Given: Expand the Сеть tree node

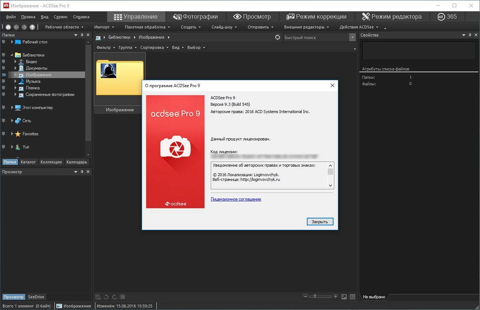Looking at the screenshot, I should pyautogui.click(x=12, y=121).
